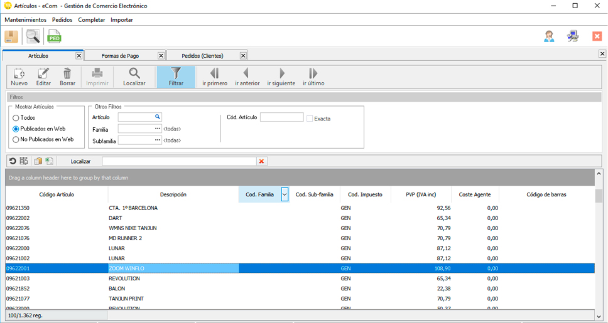This screenshot has width=608, height=323.
Task: Select No Publicados en Web option
Action: 16,139
